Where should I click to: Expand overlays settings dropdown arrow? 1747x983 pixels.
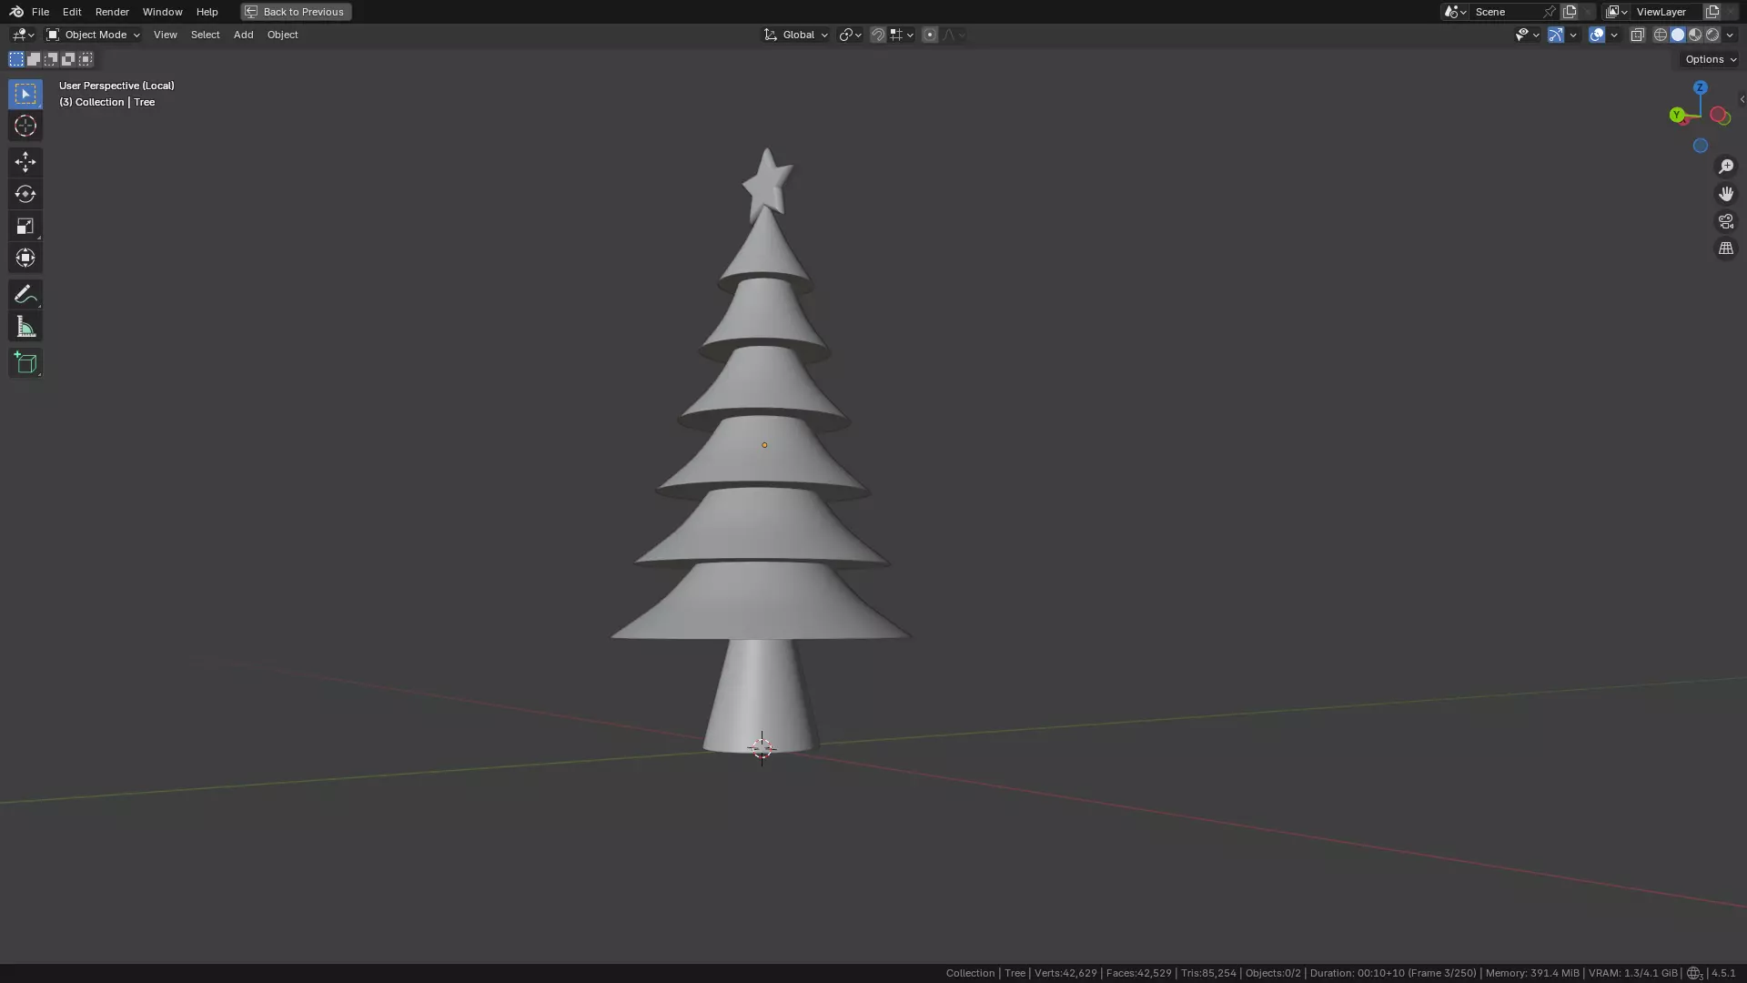click(1614, 35)
